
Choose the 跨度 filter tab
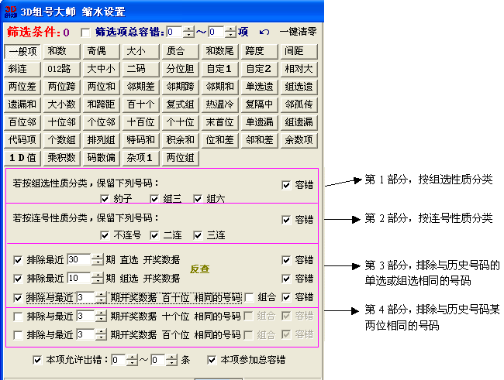pos(255,51)
